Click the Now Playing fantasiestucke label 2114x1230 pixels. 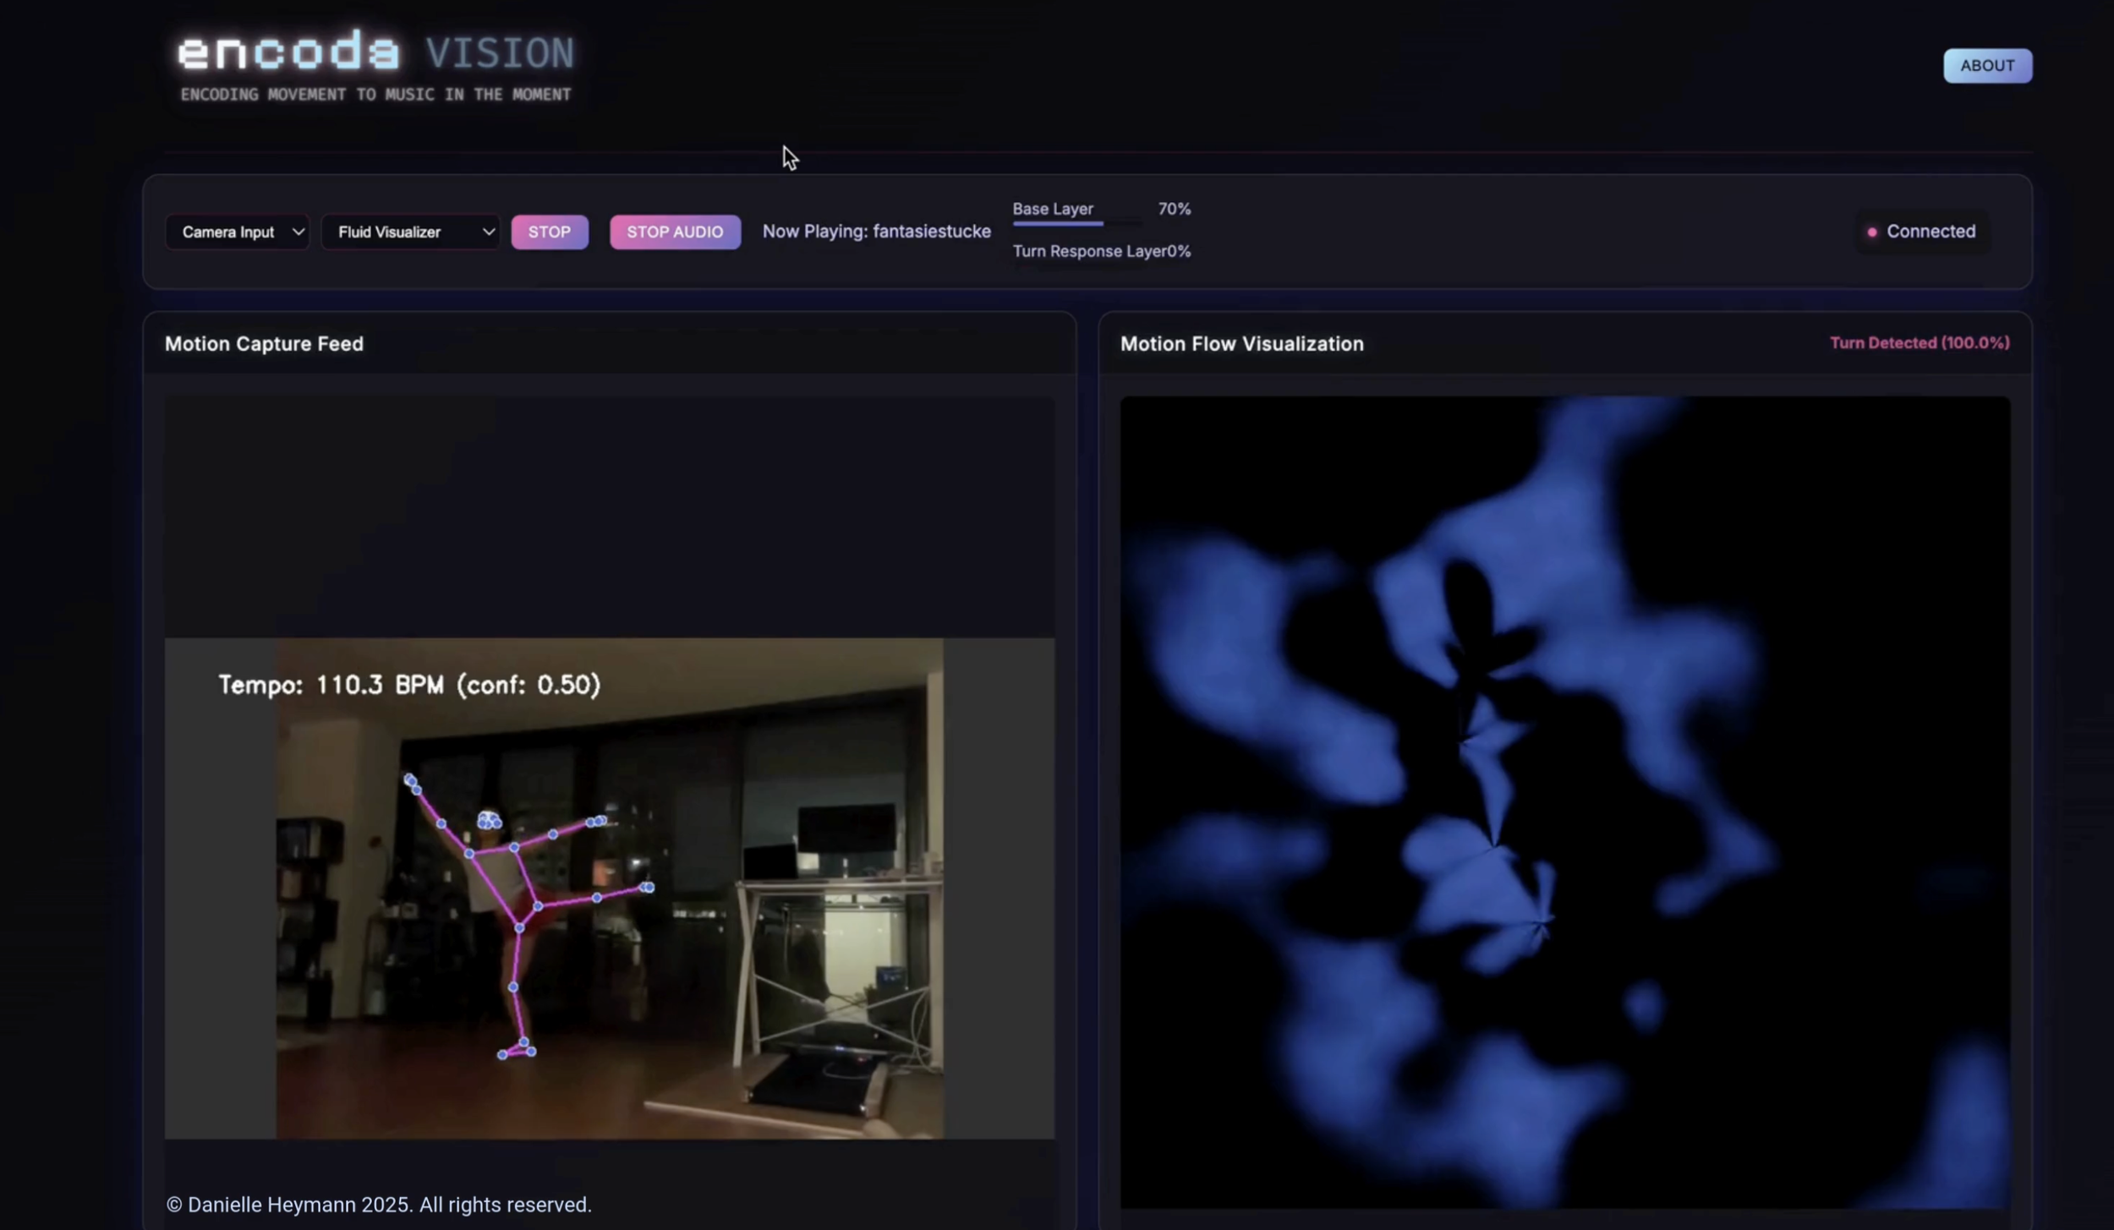click(876, 232)
